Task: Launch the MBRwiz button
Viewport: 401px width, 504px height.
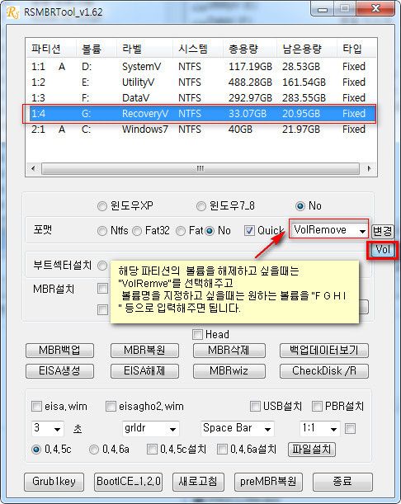Action: pyautogui.click(x=229, y=371)
